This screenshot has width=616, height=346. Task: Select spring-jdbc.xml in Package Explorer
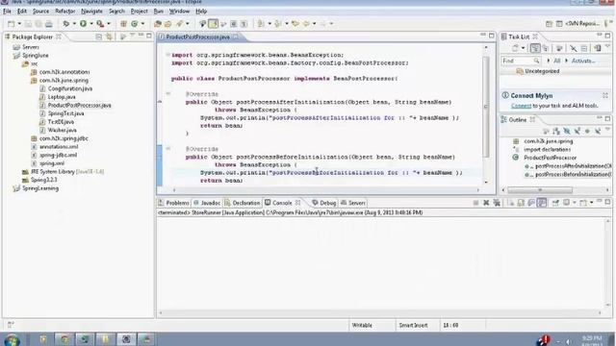click(x=58, y=155)
